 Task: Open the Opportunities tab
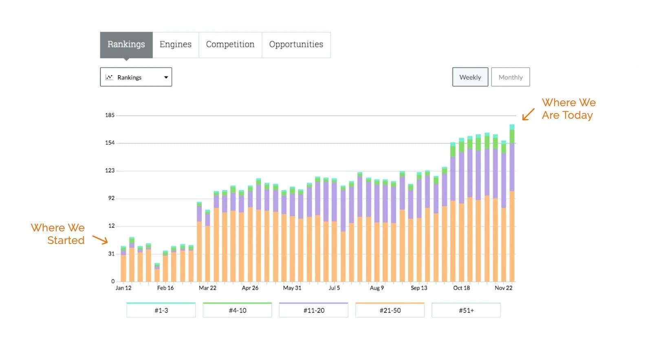296,45
